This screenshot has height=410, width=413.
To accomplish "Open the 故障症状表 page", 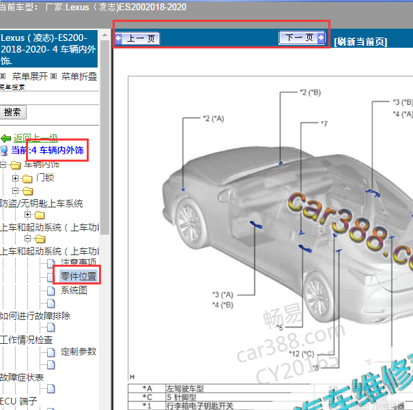I will (x=22, y=377).
